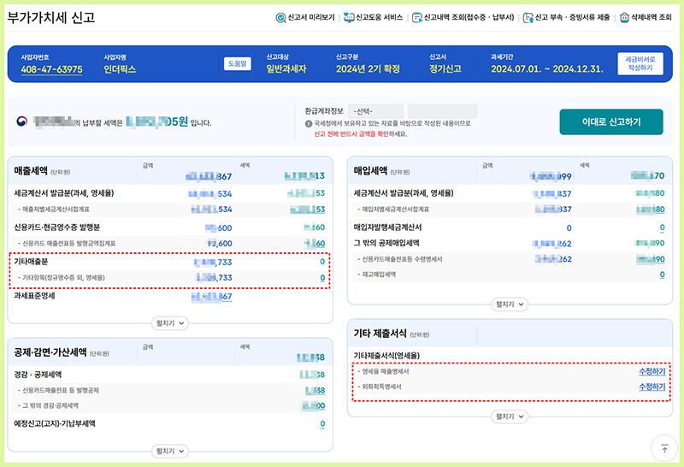Click business number 408-47-63975 link
The height and width of the screenshot is (467, 684).
pyautogui.click(x=51, y=69)
